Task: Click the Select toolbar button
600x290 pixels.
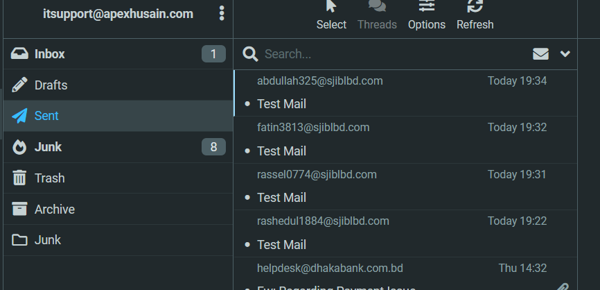Action: coord(331,15)
